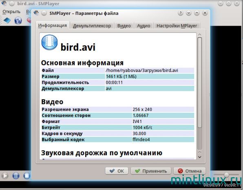Click the open-file toolbar icon in SMPlayer
243x190 pixels.
[x=7, y=20]
